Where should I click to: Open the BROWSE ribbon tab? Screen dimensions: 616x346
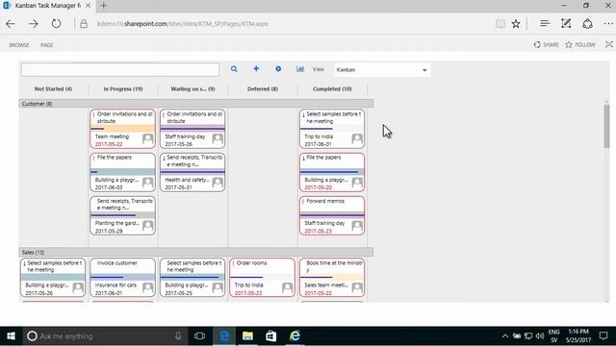click(x=19, y=45)
